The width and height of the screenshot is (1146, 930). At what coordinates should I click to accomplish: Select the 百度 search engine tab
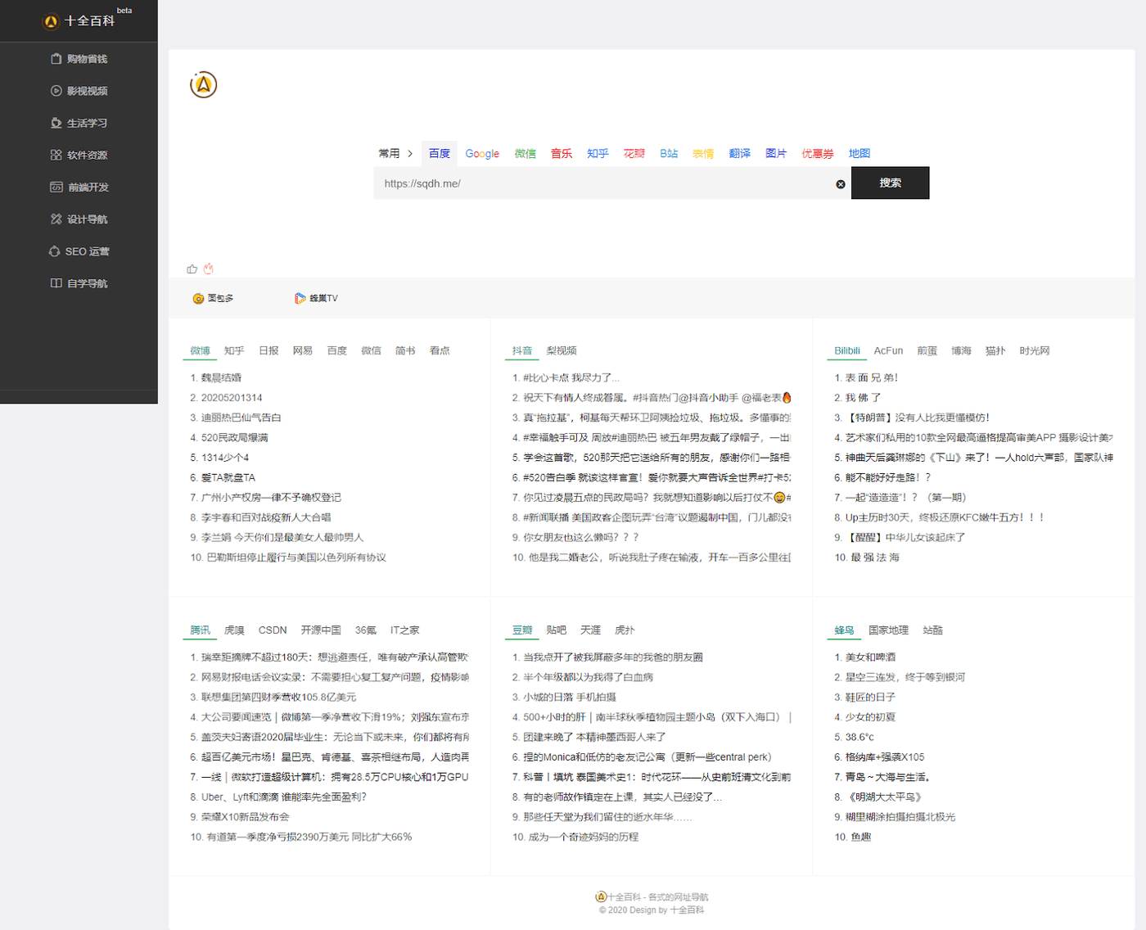pos(440,154)
